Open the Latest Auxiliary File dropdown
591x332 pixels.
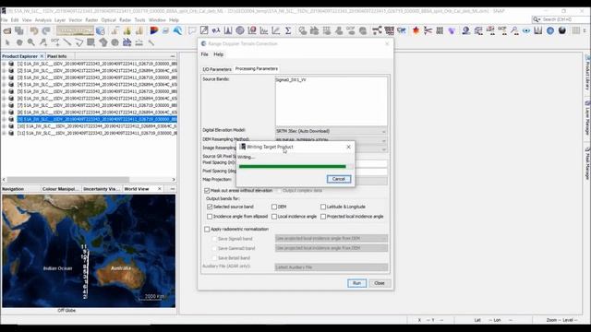pyautogui.click(x=331, y=267)
